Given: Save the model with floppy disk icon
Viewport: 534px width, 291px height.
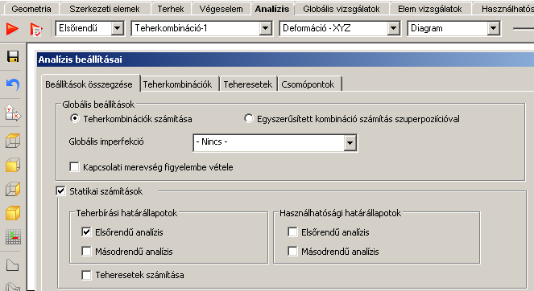Looking at the screenshot, I should 13,56.
